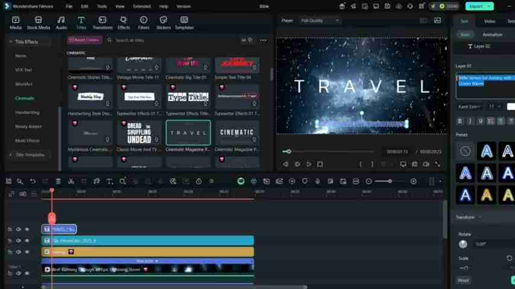Hide the cyan title track with eye icon
Image resolution: width=515 pixels, height=289 pixels.
click(x=27, y=241)
